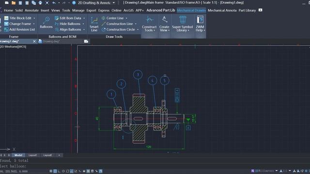The width and height of the screenshot is (310, 174).
Task: Open Construct Tools
Action: click(149, 24)
